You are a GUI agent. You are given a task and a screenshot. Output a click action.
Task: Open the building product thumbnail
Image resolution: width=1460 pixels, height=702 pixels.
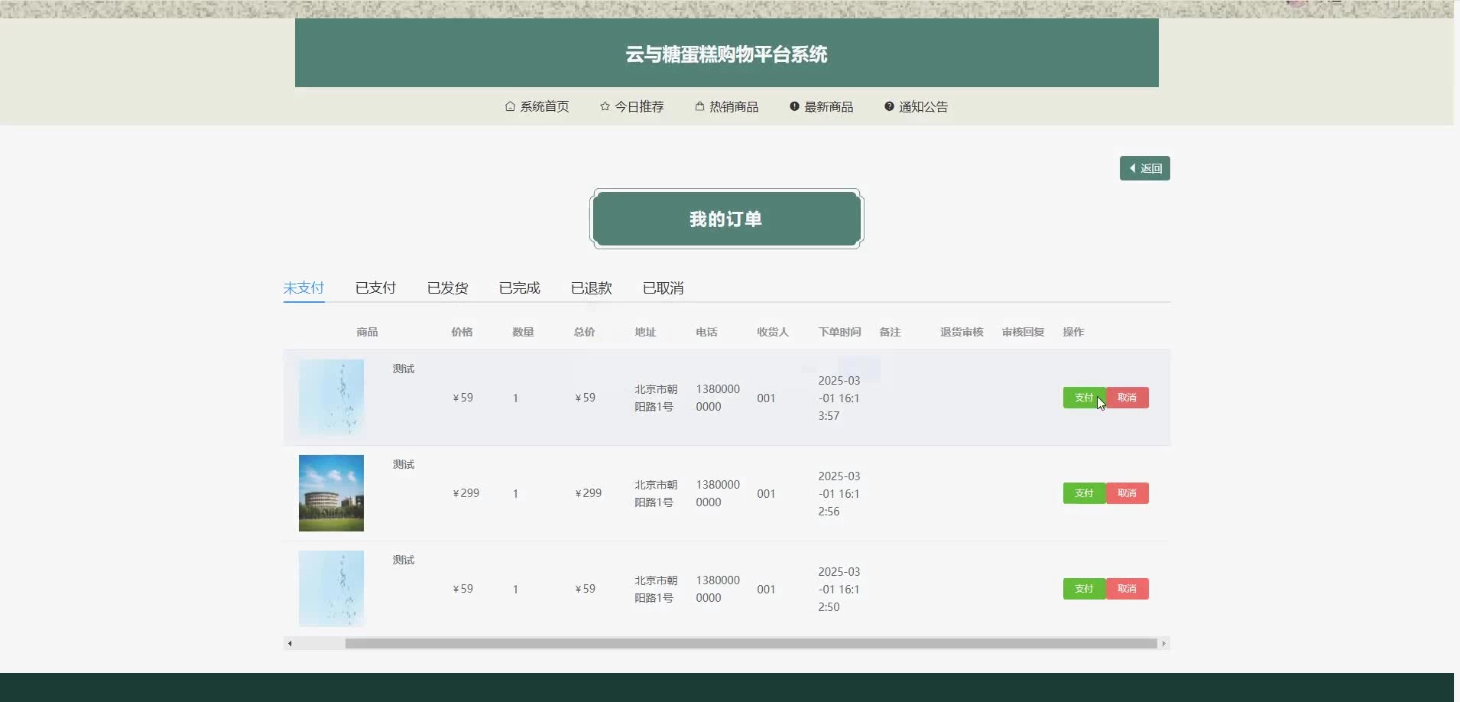(331, 493)
